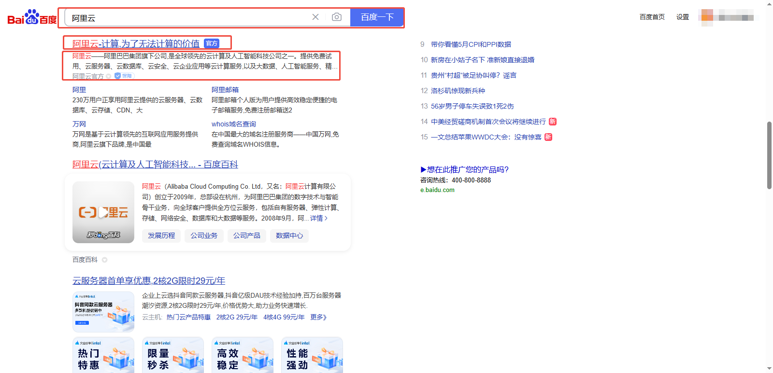This screenshot has height=373, width=773.
Task: Select the 数据中心 tag
Action: click(x=289, y=235)
